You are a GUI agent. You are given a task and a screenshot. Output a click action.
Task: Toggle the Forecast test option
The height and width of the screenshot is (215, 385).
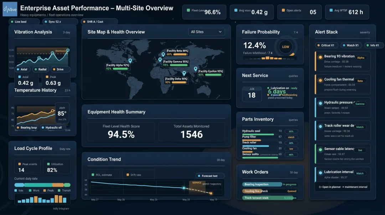210,176
